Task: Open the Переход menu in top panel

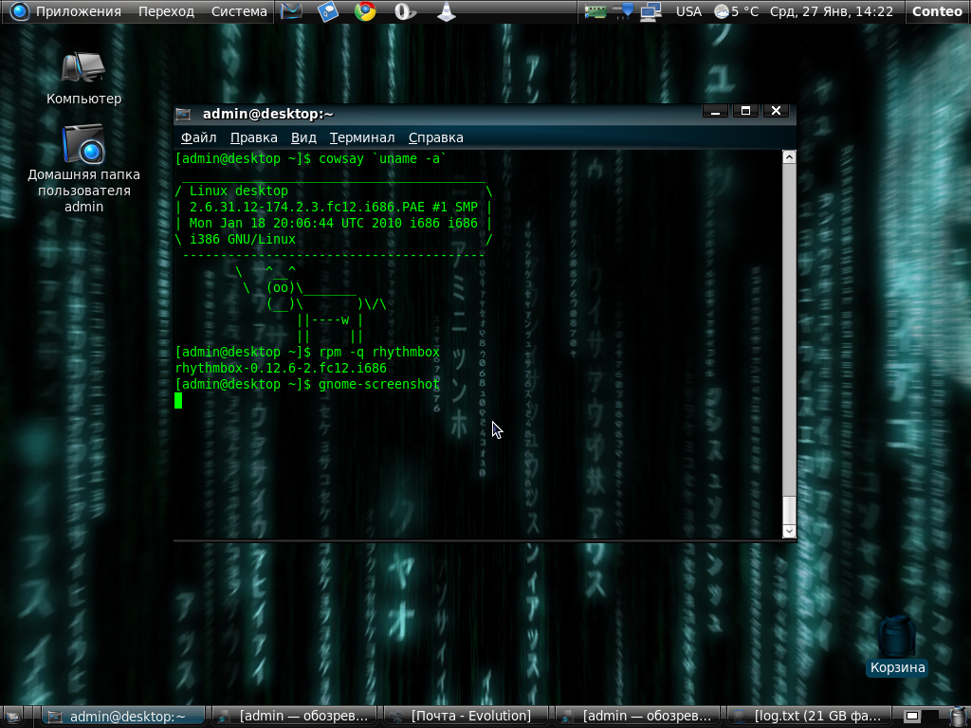Action: [x=166, y=11]
